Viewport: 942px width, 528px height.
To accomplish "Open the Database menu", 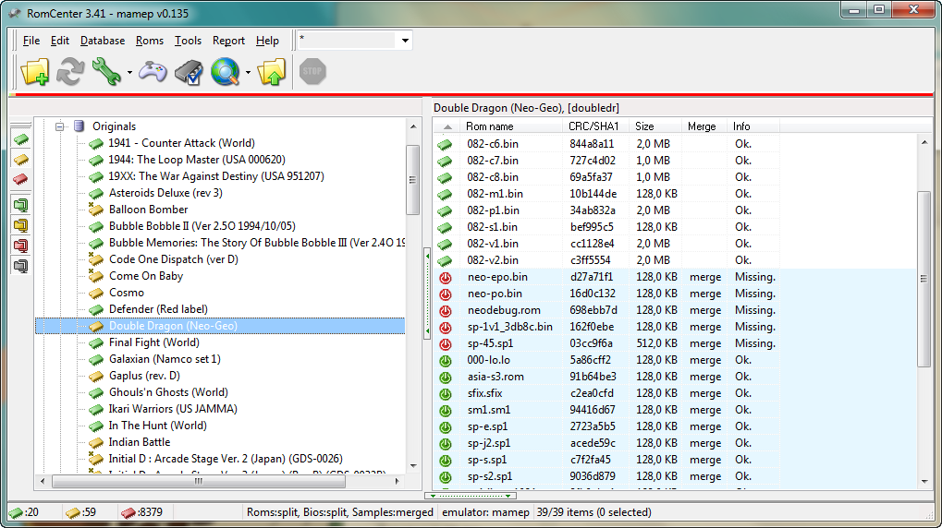I will click(102, 41).
